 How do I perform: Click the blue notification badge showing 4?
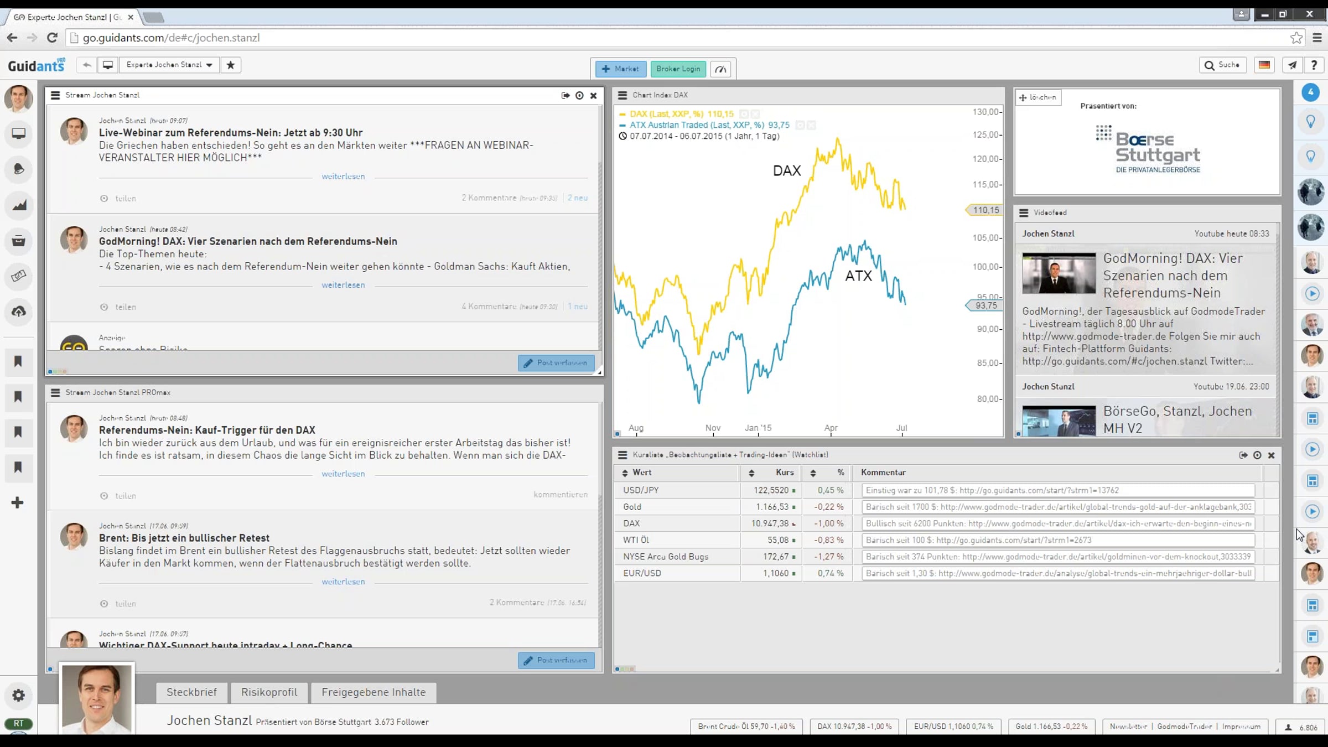pos(1310,92)
